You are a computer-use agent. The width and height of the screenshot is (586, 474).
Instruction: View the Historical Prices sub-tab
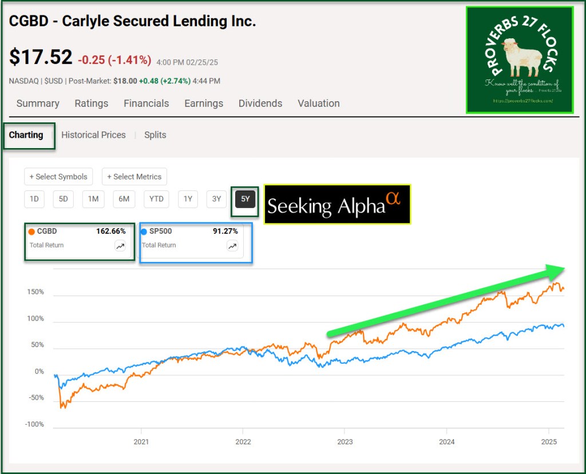93,135
